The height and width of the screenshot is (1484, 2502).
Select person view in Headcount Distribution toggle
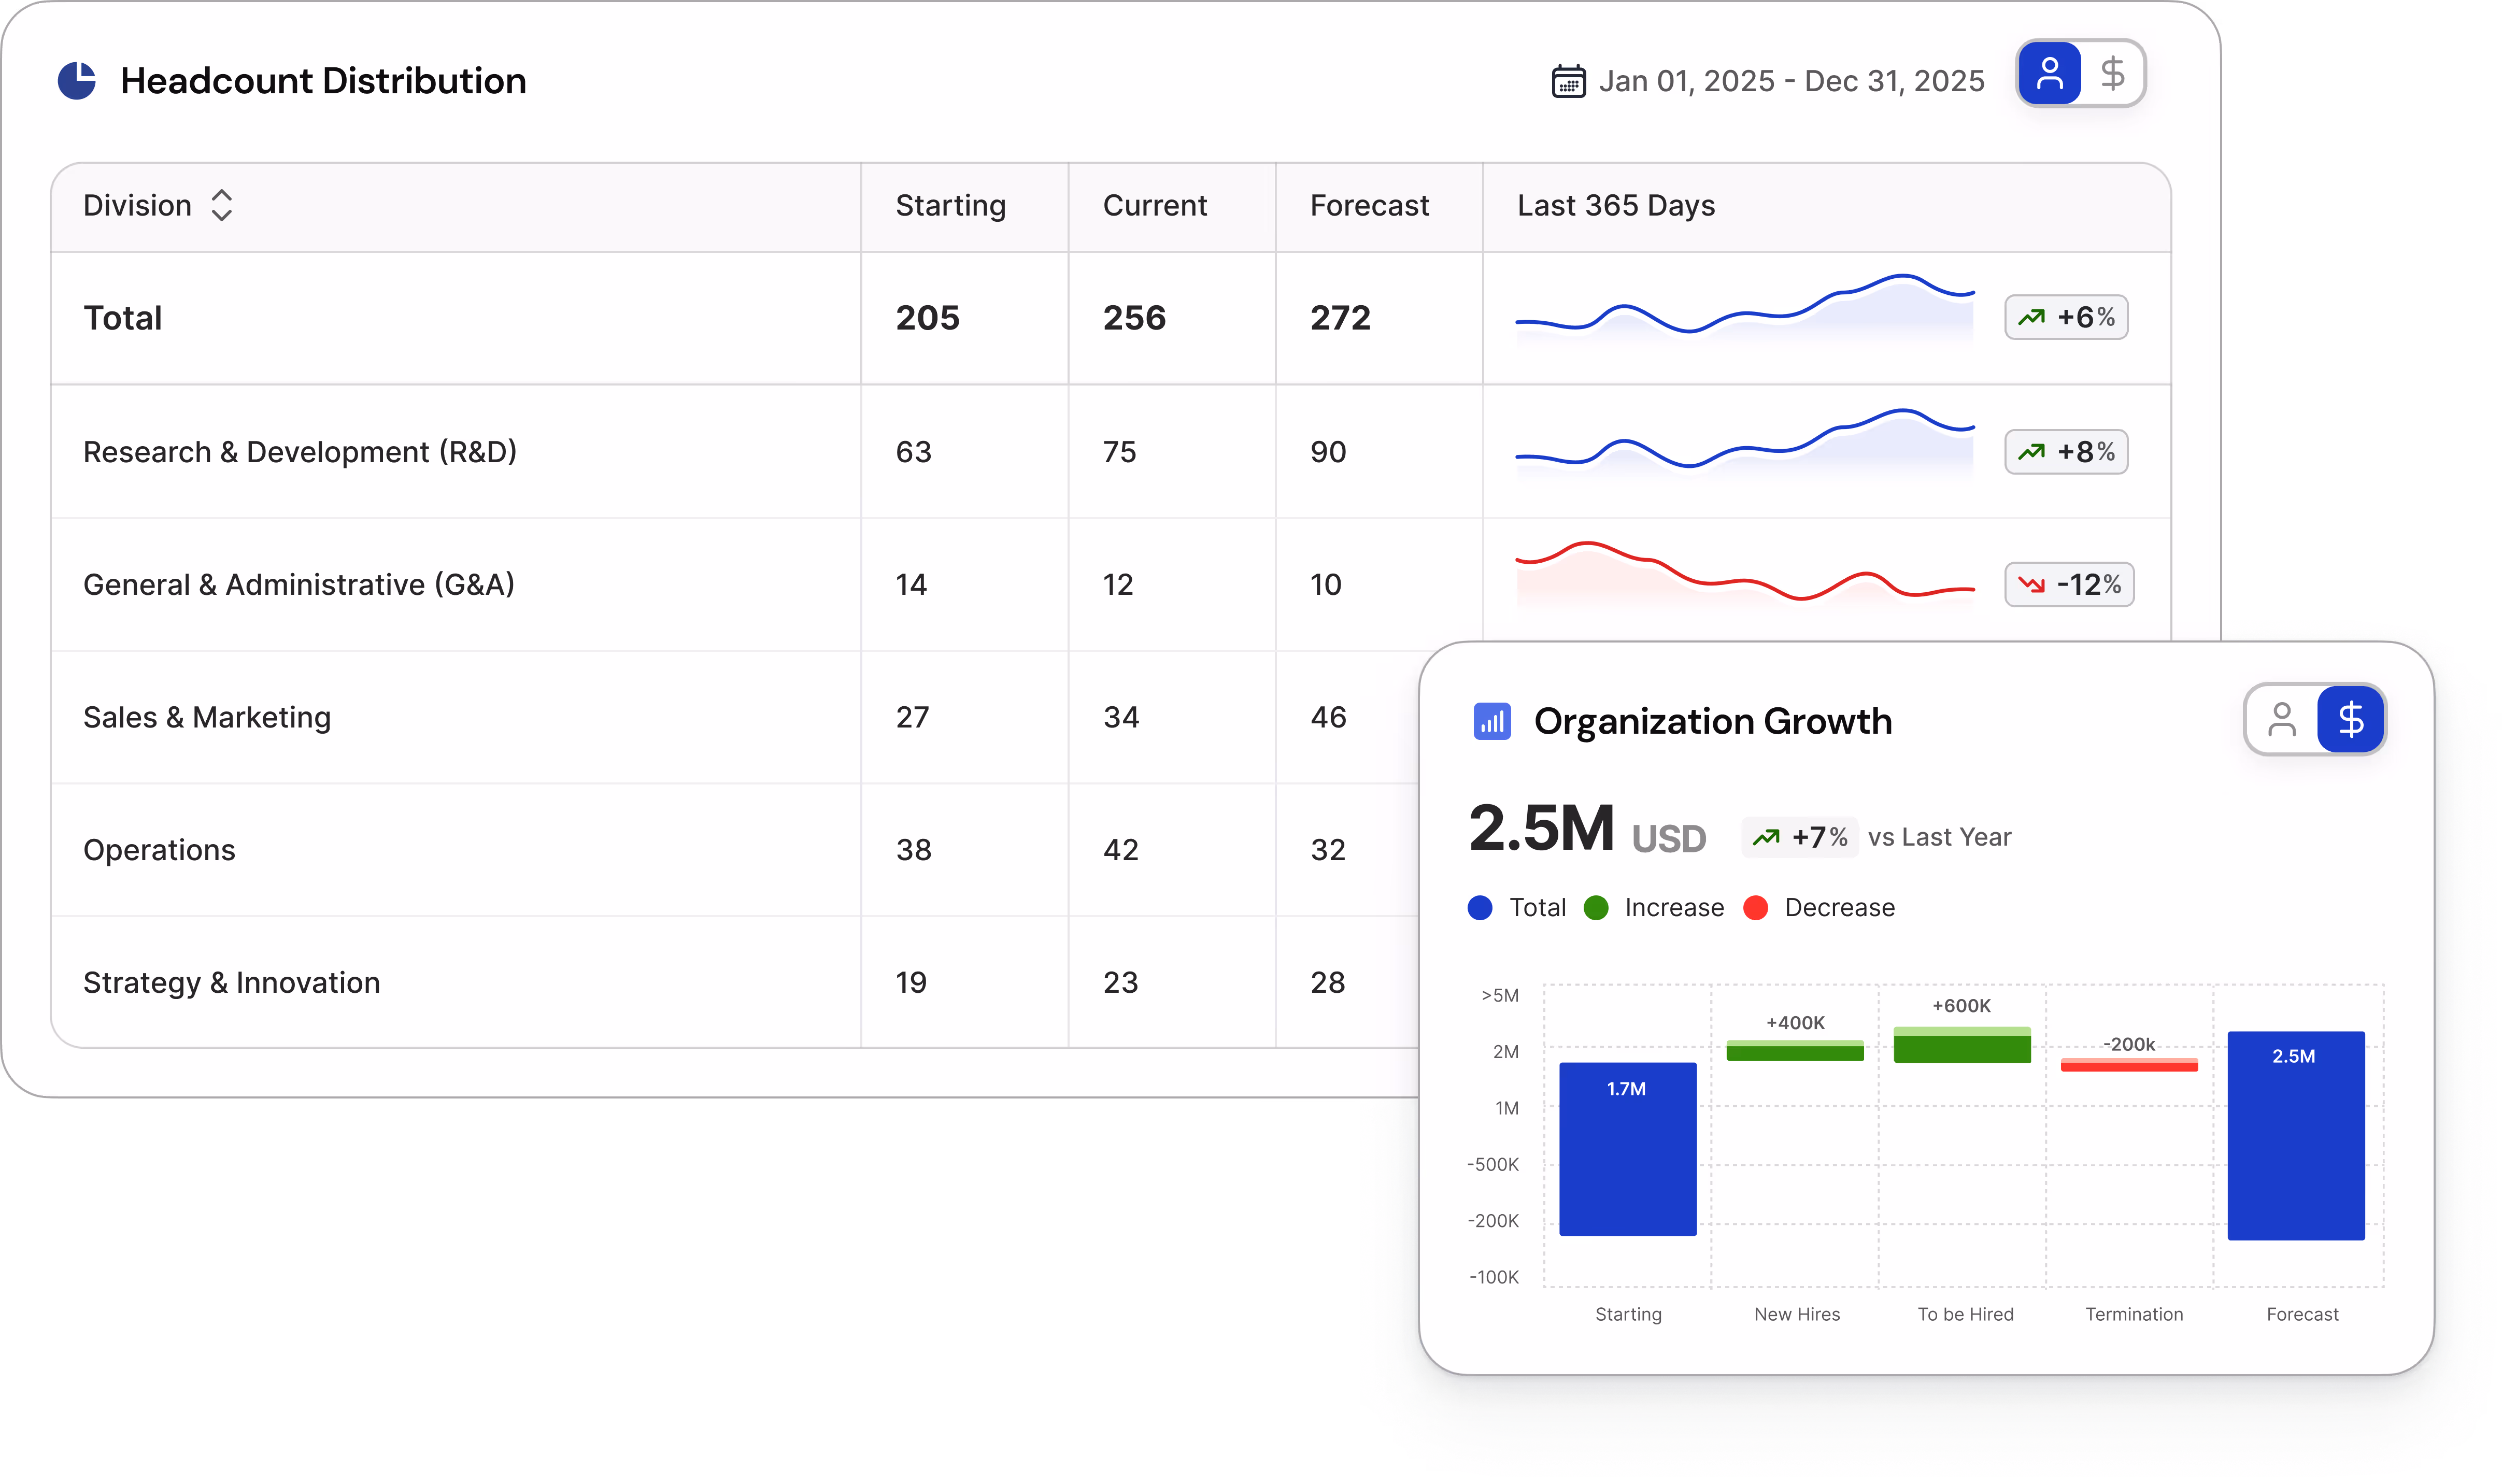click(x=2050, y=74)
